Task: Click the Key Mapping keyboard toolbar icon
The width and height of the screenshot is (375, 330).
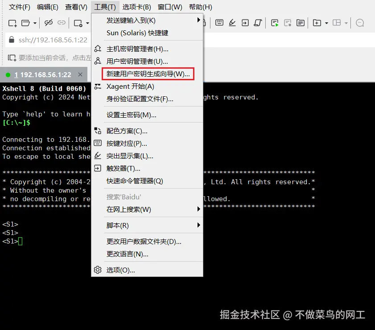Action: (219, 23)
